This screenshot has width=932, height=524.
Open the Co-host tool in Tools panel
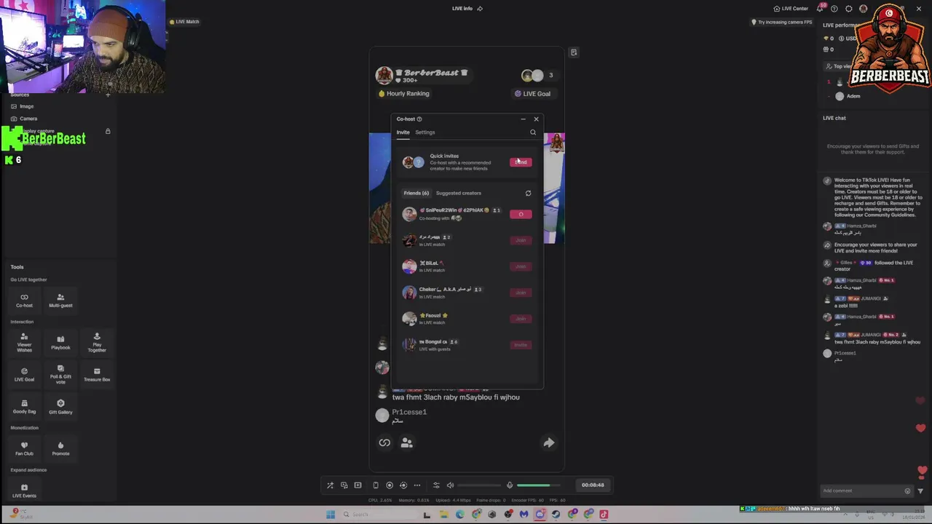point(24,300)
